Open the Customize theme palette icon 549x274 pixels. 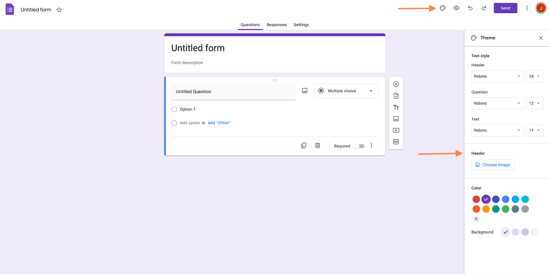click(443, 8)
